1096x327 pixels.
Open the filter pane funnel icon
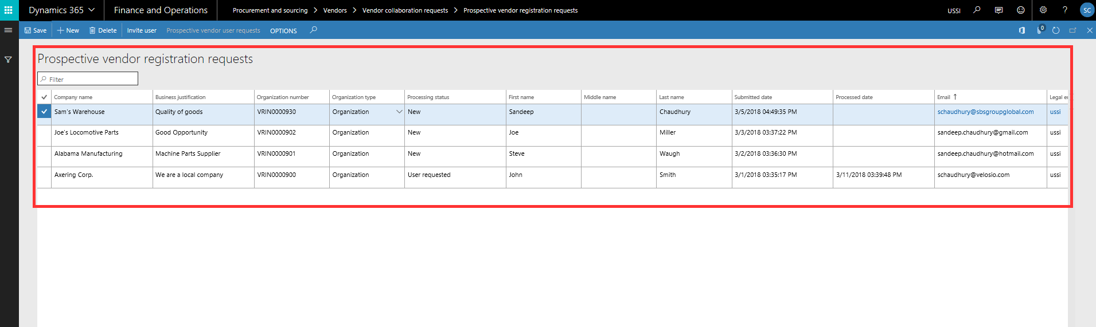coord(9,60)
